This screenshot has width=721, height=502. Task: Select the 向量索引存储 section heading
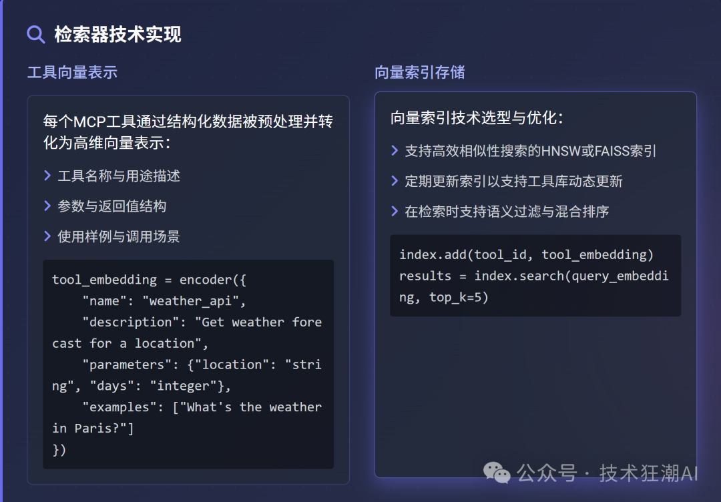click(x=419, y=72)
